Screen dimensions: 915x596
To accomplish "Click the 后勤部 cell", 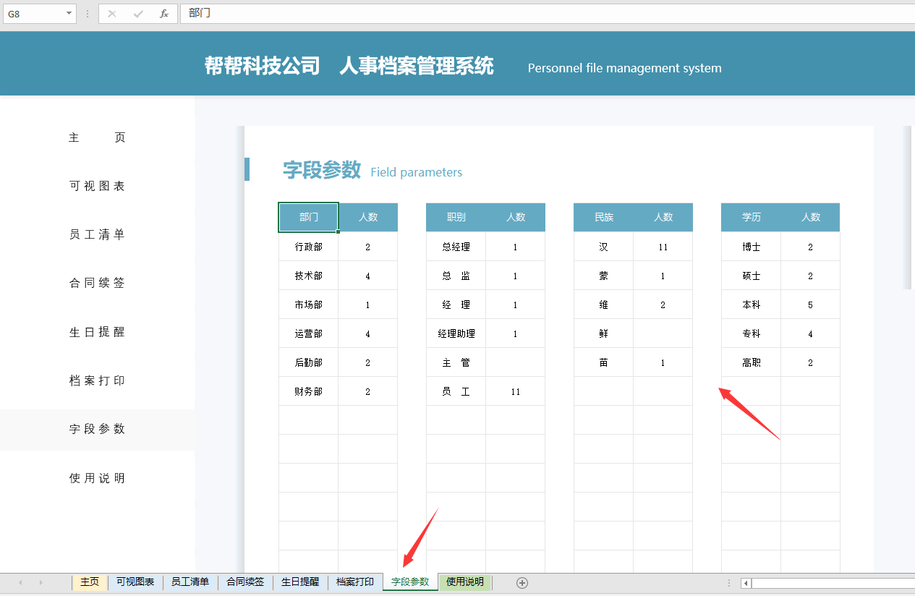I will point(308,362).
